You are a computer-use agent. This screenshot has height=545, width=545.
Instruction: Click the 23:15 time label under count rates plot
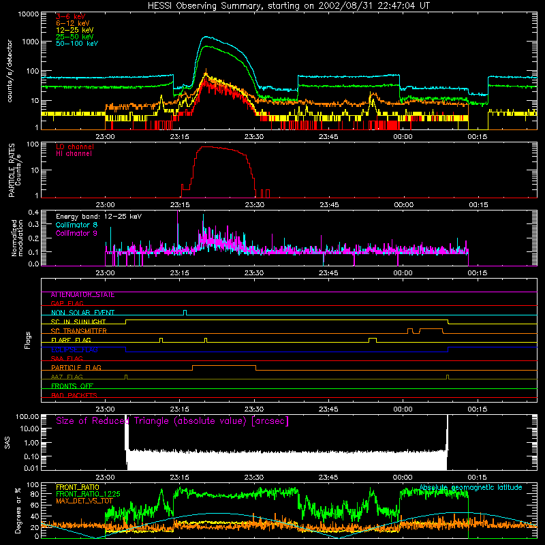(180, 137)
